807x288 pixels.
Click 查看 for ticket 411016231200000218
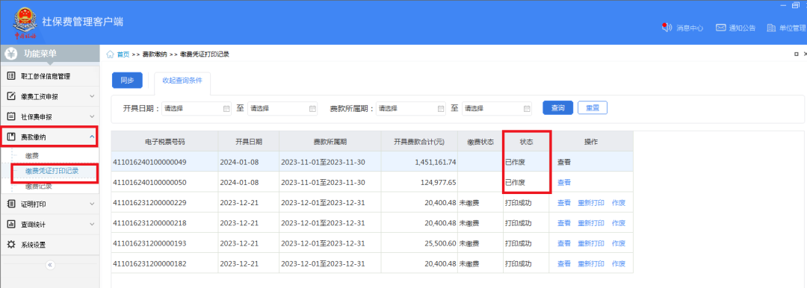pyautogui.click(x=564, y=223)
